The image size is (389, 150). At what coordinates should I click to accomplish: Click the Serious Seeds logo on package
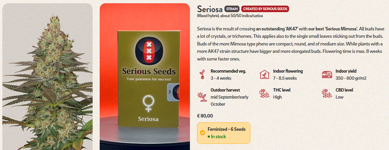149,51
